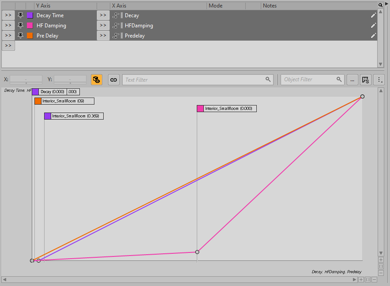390x286 pixels.
Task: Click the browse (...) button beside Object Filter
Action: [352, 80]
